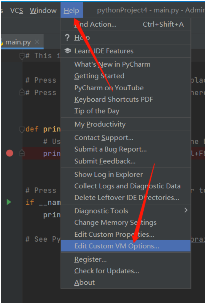Screen dimensions: 205x303
Task: Click the question mark Help icon
Action: [67, 38]
